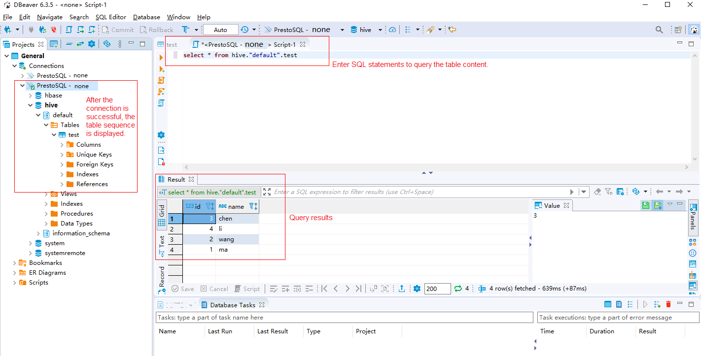Click the Commit button
Image resolution: width=701 pixels, height=356 pixels.
pyautogui.click(x=117, y=30)
